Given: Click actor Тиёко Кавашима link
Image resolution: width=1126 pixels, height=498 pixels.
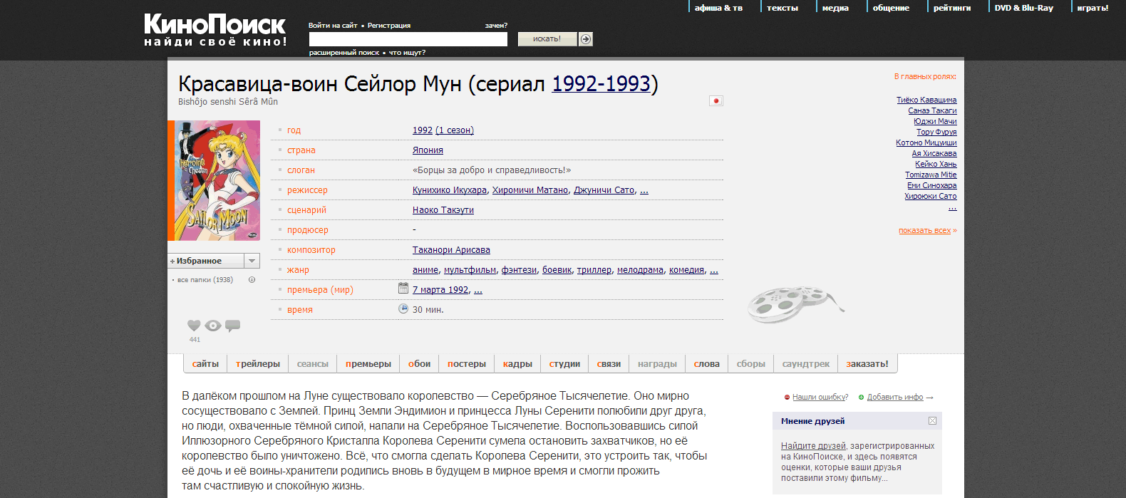Looking at the screenshot, I should pyautogui.click(x=926, y=100).
